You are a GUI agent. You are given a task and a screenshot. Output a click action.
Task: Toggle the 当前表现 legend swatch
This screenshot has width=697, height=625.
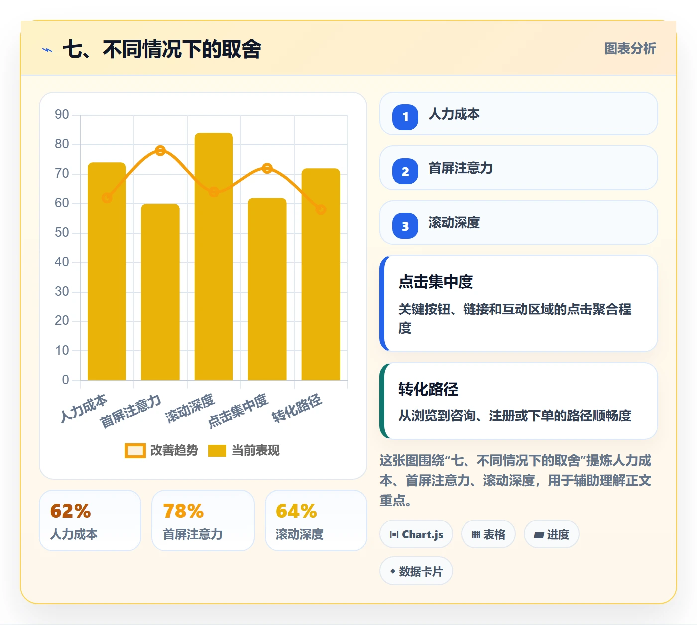(x=217, y=450)
